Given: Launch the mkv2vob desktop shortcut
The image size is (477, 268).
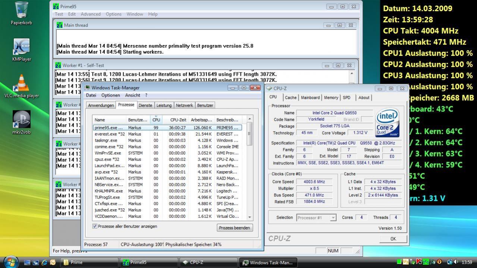Looking at the screenshot, I should 21,122.
